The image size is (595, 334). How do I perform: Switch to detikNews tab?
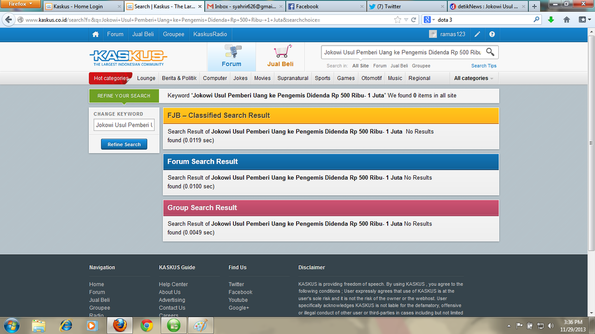[487, 6]
